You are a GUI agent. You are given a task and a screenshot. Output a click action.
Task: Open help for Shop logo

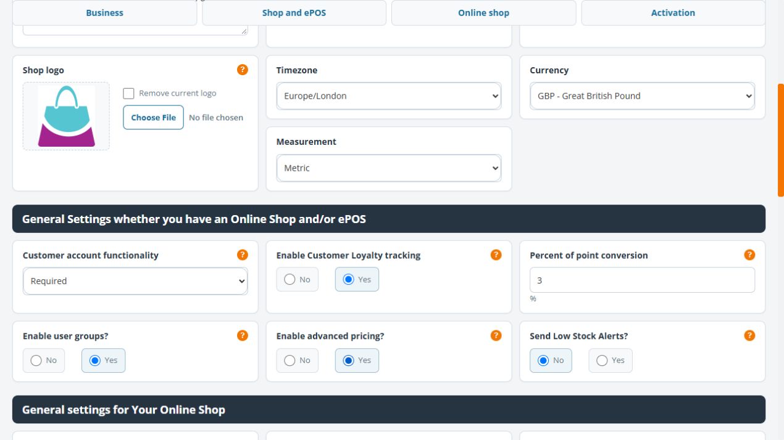(x=243, y=70)
